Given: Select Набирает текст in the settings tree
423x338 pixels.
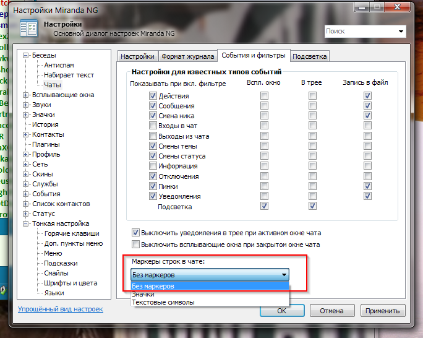Looking at the screenshot, I should tap(69, 75).
